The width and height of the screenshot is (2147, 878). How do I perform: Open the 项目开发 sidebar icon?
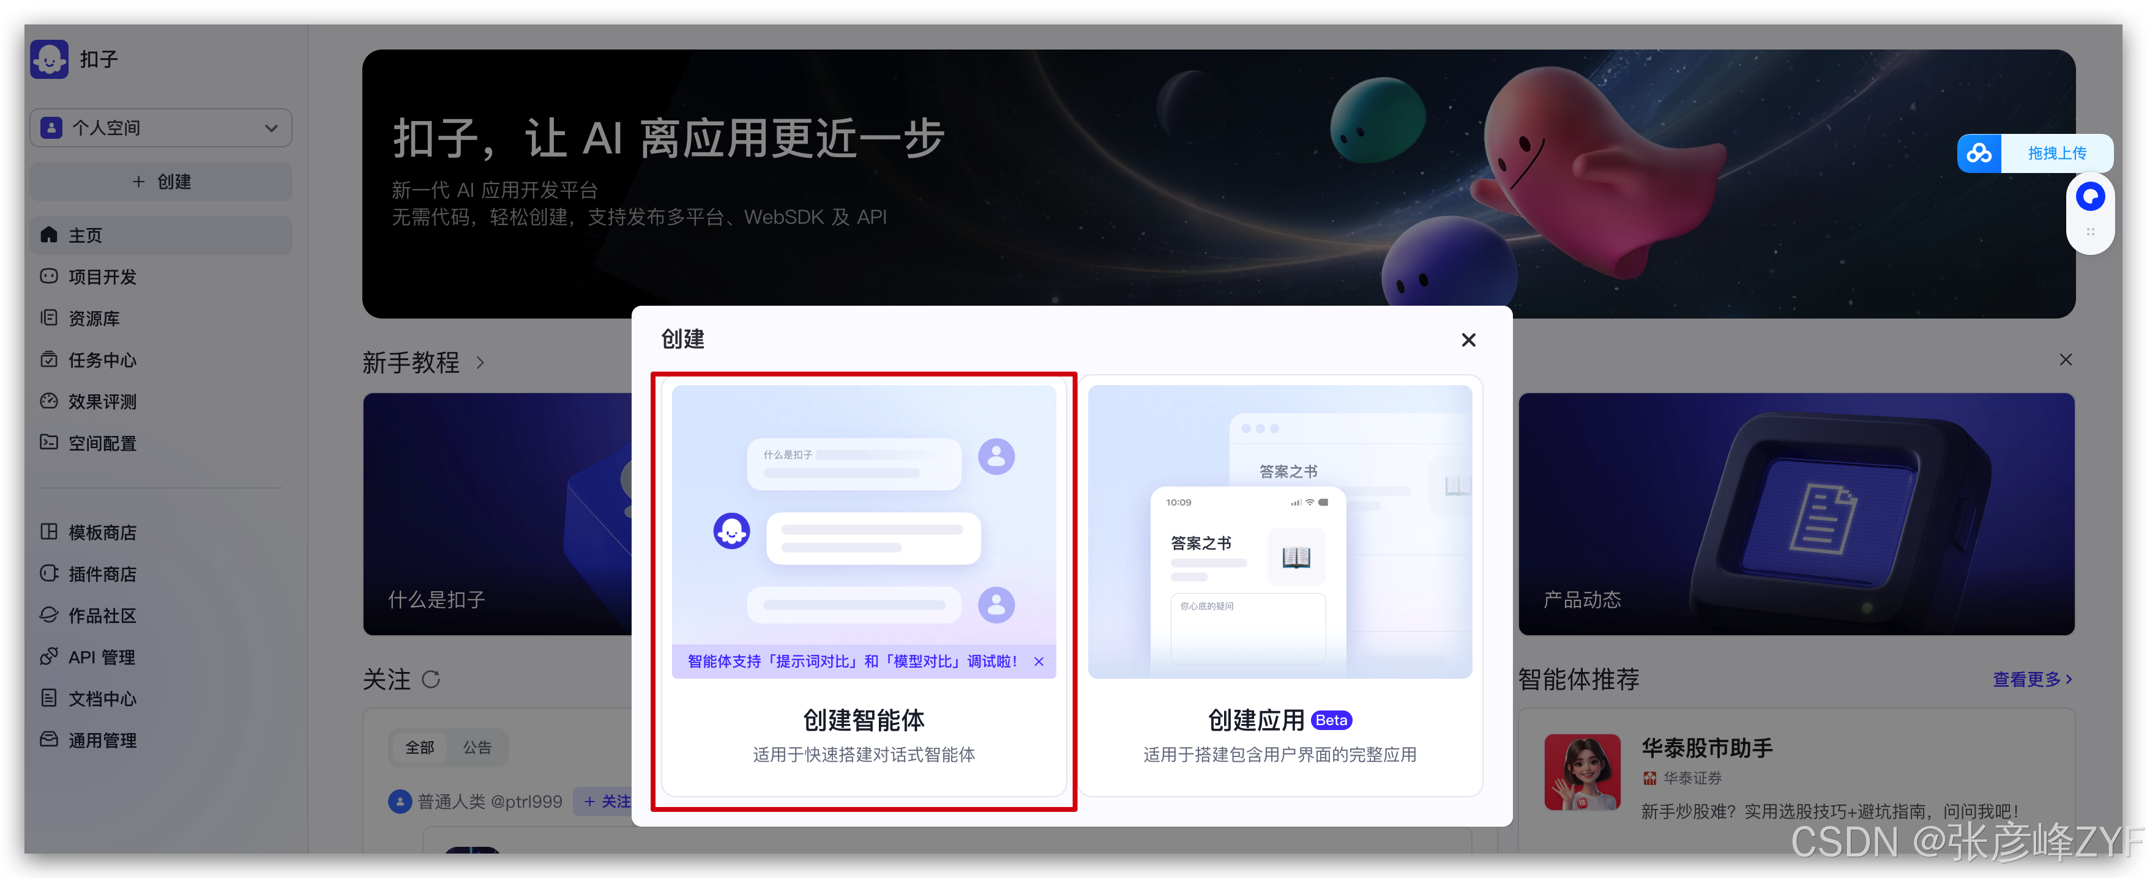tap(49, 276)
